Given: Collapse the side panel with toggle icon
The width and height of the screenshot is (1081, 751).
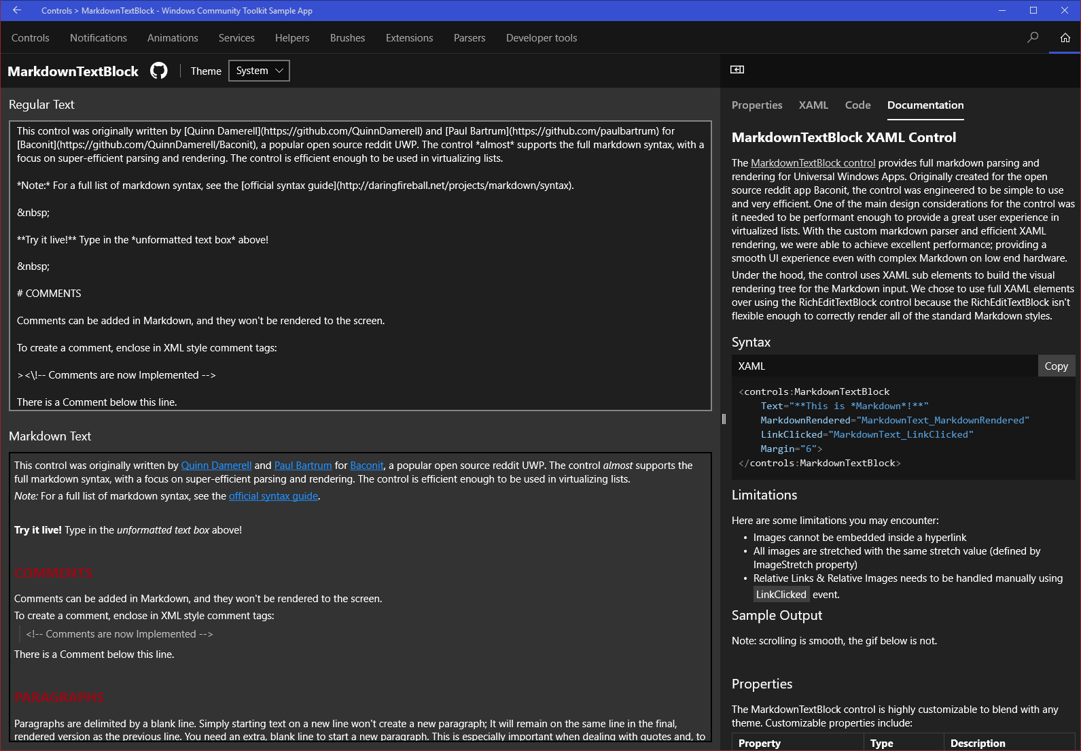Looking at the screenshot, I should pos(737,69).
